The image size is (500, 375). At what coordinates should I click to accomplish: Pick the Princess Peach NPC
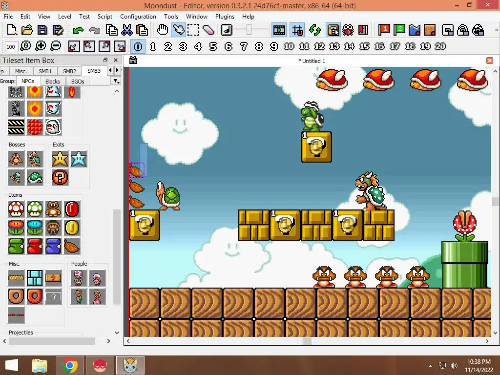pos(97,296)
